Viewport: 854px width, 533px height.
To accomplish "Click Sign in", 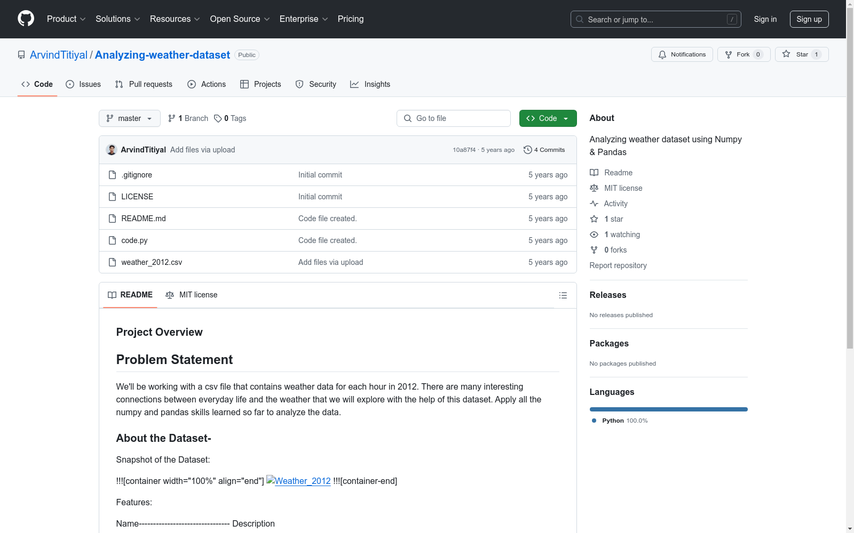I will click(x=765, y=19).
